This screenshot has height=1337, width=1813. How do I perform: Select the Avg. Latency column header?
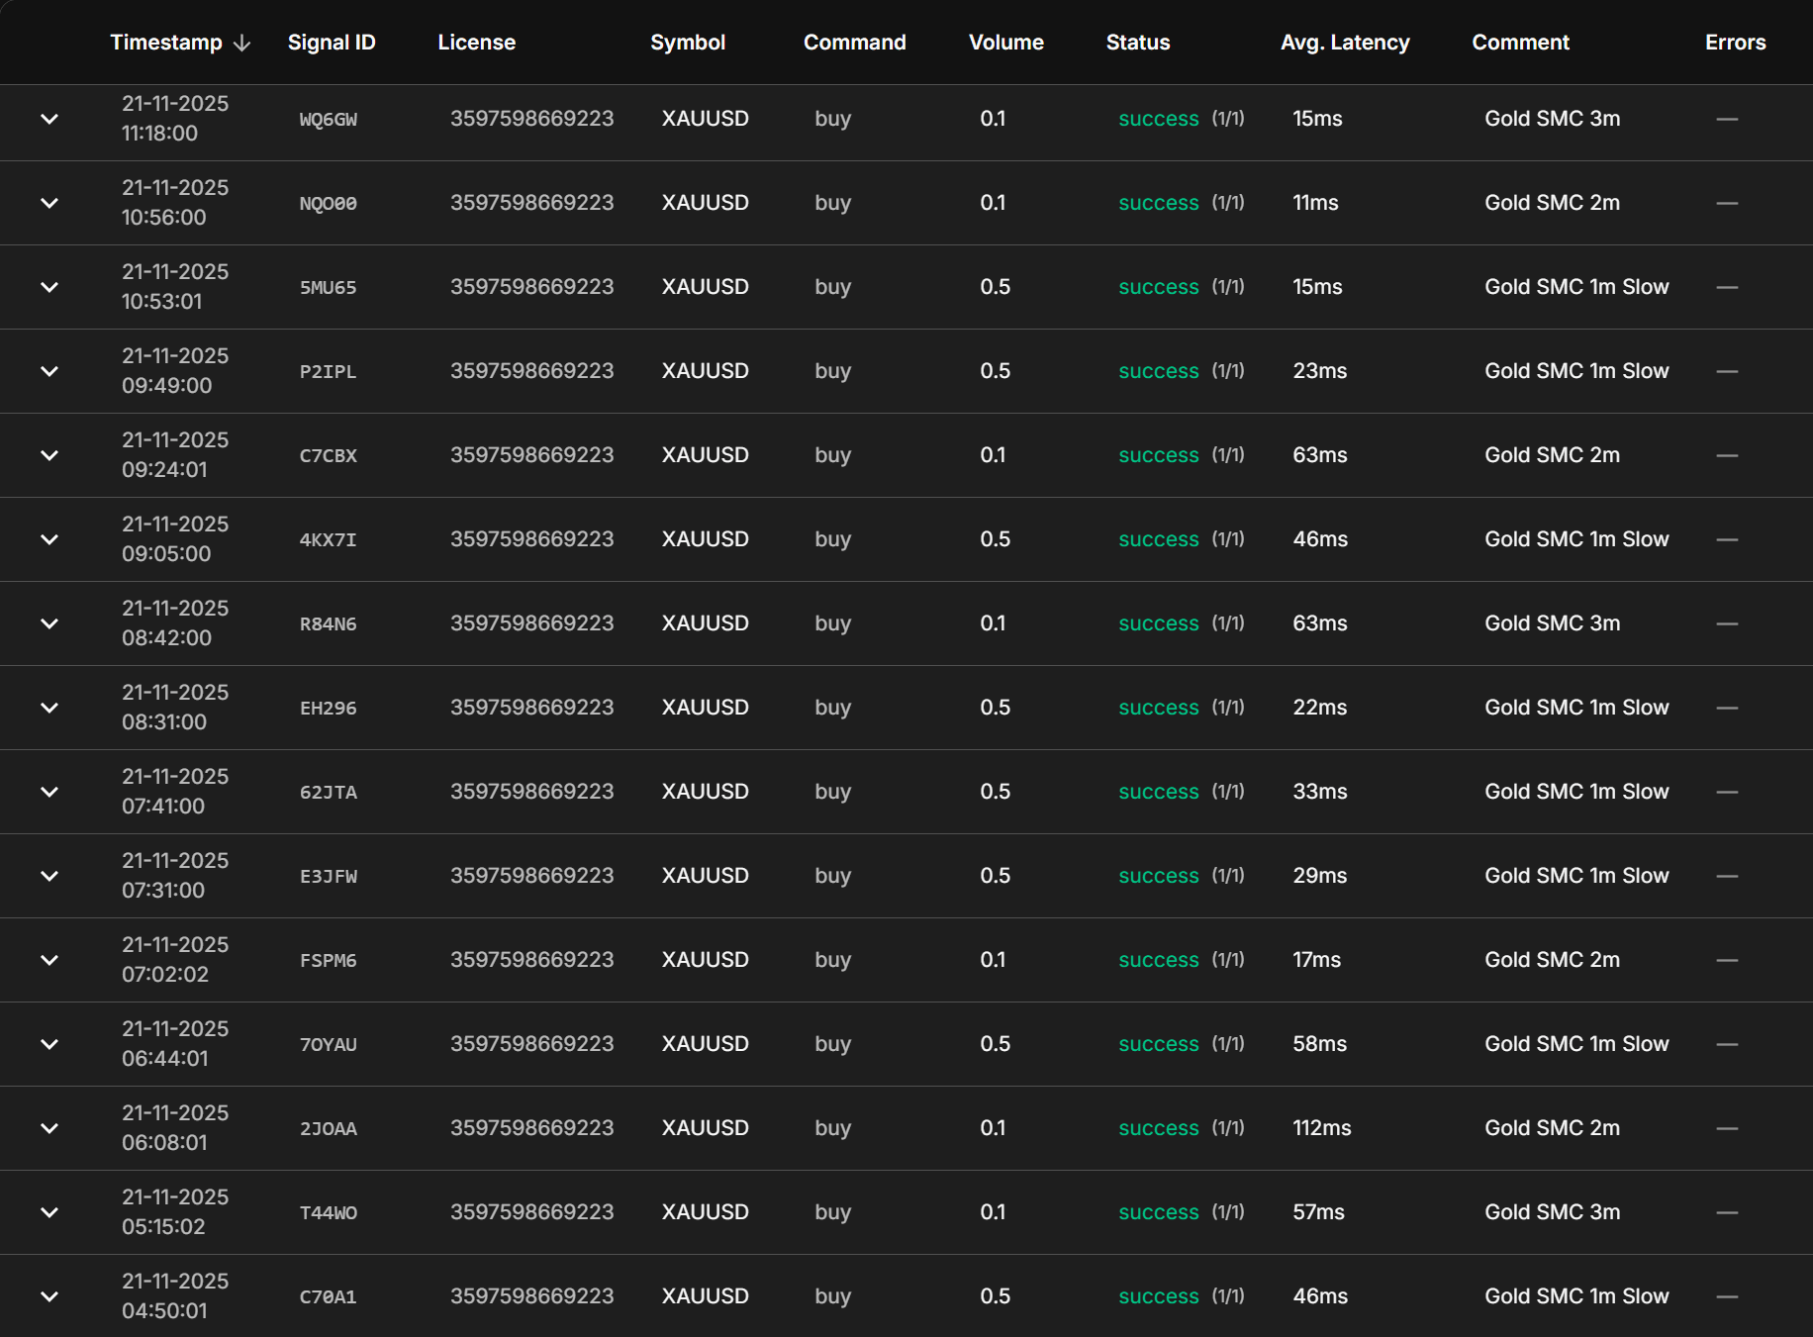click(x=1345, y=43)
